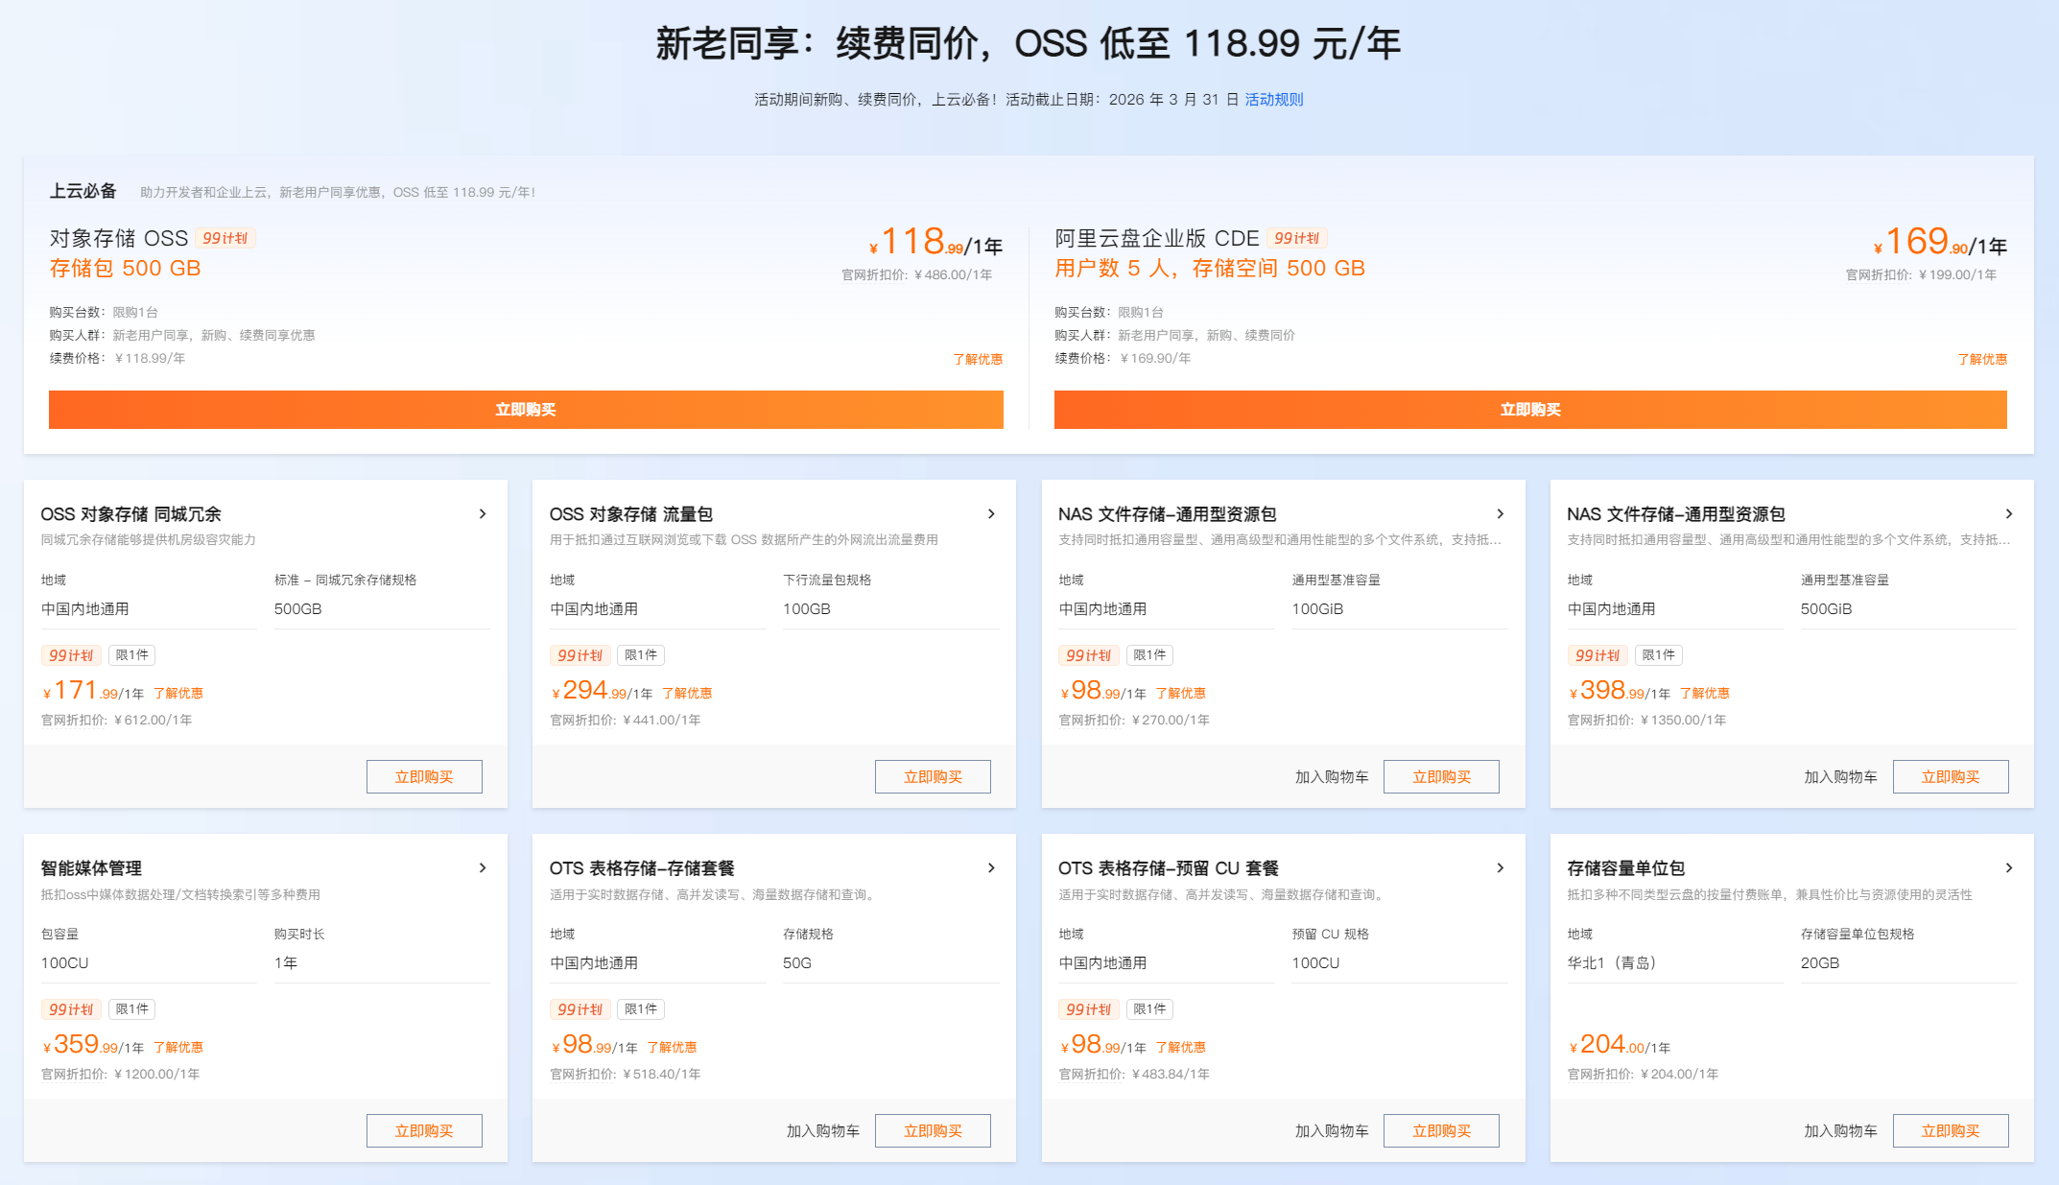The width and height of the screenshot is (2059, 1185).
Task: Expand the OSS 对象存储 流量包 card arrow
Action: (x=991, y=514)
